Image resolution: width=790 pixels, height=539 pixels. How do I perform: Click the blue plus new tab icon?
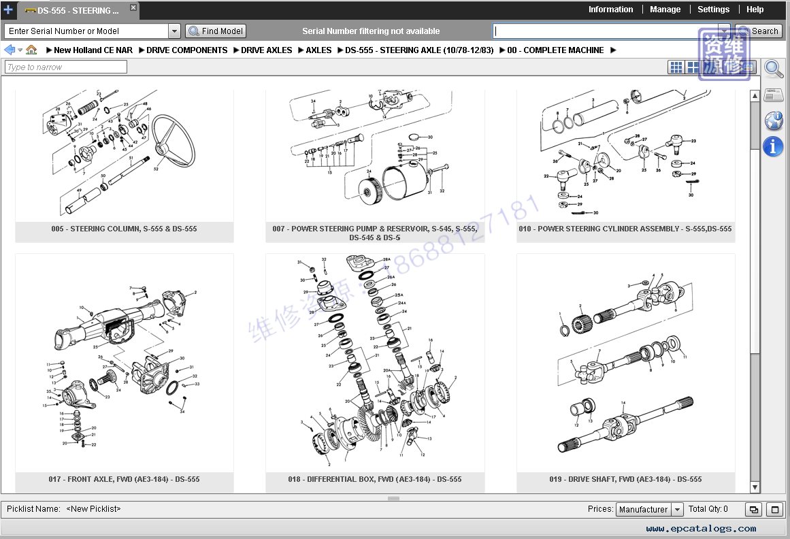pyautogui.click(x=8, y=10)
